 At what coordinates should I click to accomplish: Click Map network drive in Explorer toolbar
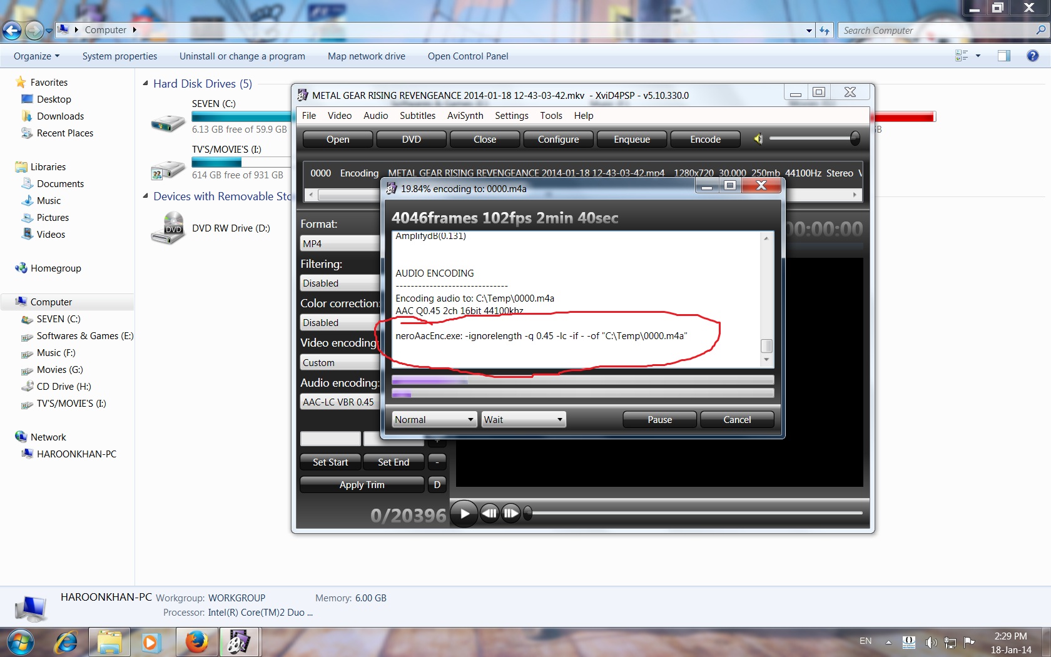367,56
